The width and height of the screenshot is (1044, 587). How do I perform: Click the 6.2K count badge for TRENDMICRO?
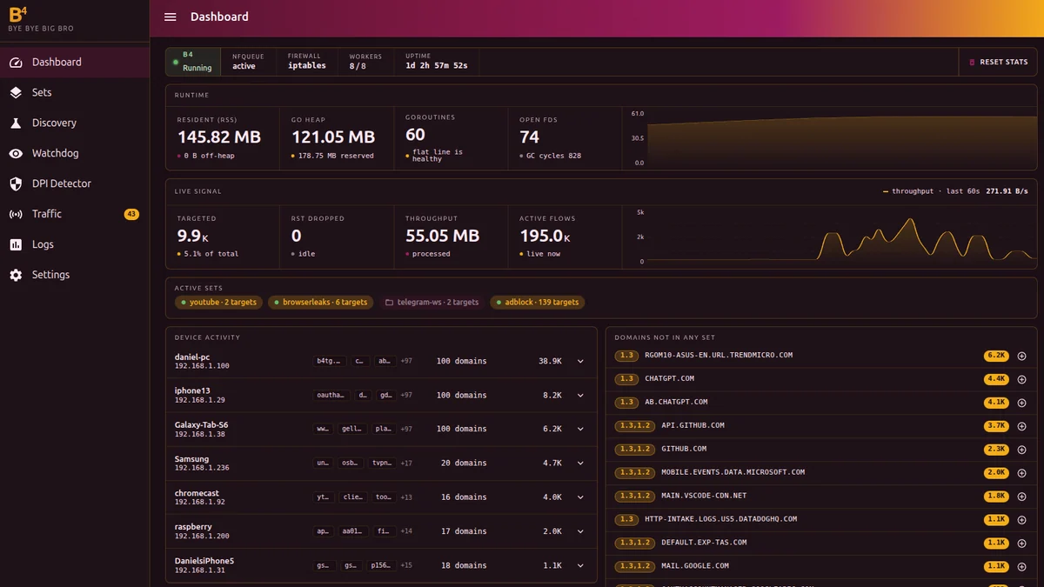coord(996,356)
